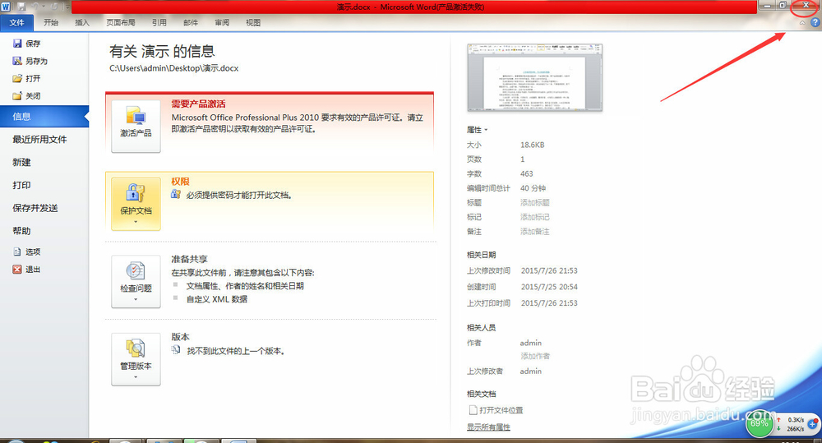Image resolution: width=822 pixels, height=443 pixels.
Task: Click the Add a title field
Action: pyautogui.click(x=535, y=202)
